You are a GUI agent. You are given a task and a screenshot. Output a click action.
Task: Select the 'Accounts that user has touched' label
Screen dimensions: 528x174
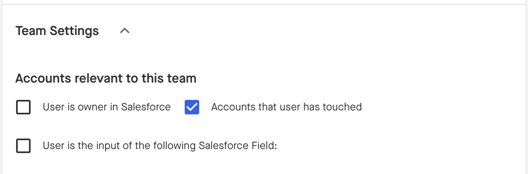point(286,107)
